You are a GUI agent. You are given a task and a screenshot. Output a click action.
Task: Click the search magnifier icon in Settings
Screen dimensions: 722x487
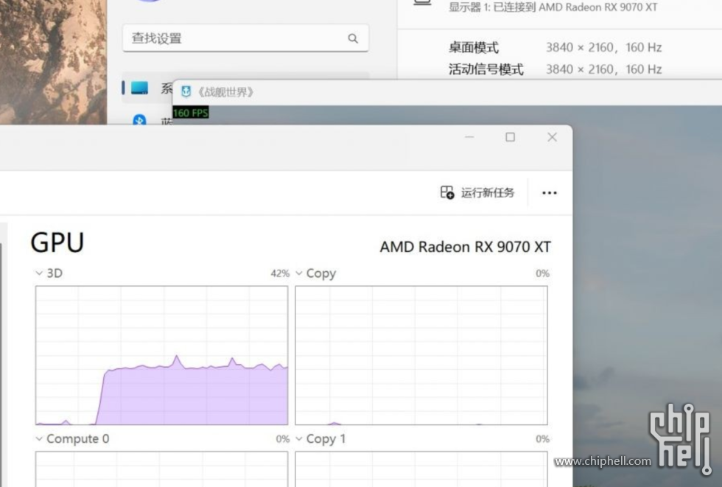point(353,38)
